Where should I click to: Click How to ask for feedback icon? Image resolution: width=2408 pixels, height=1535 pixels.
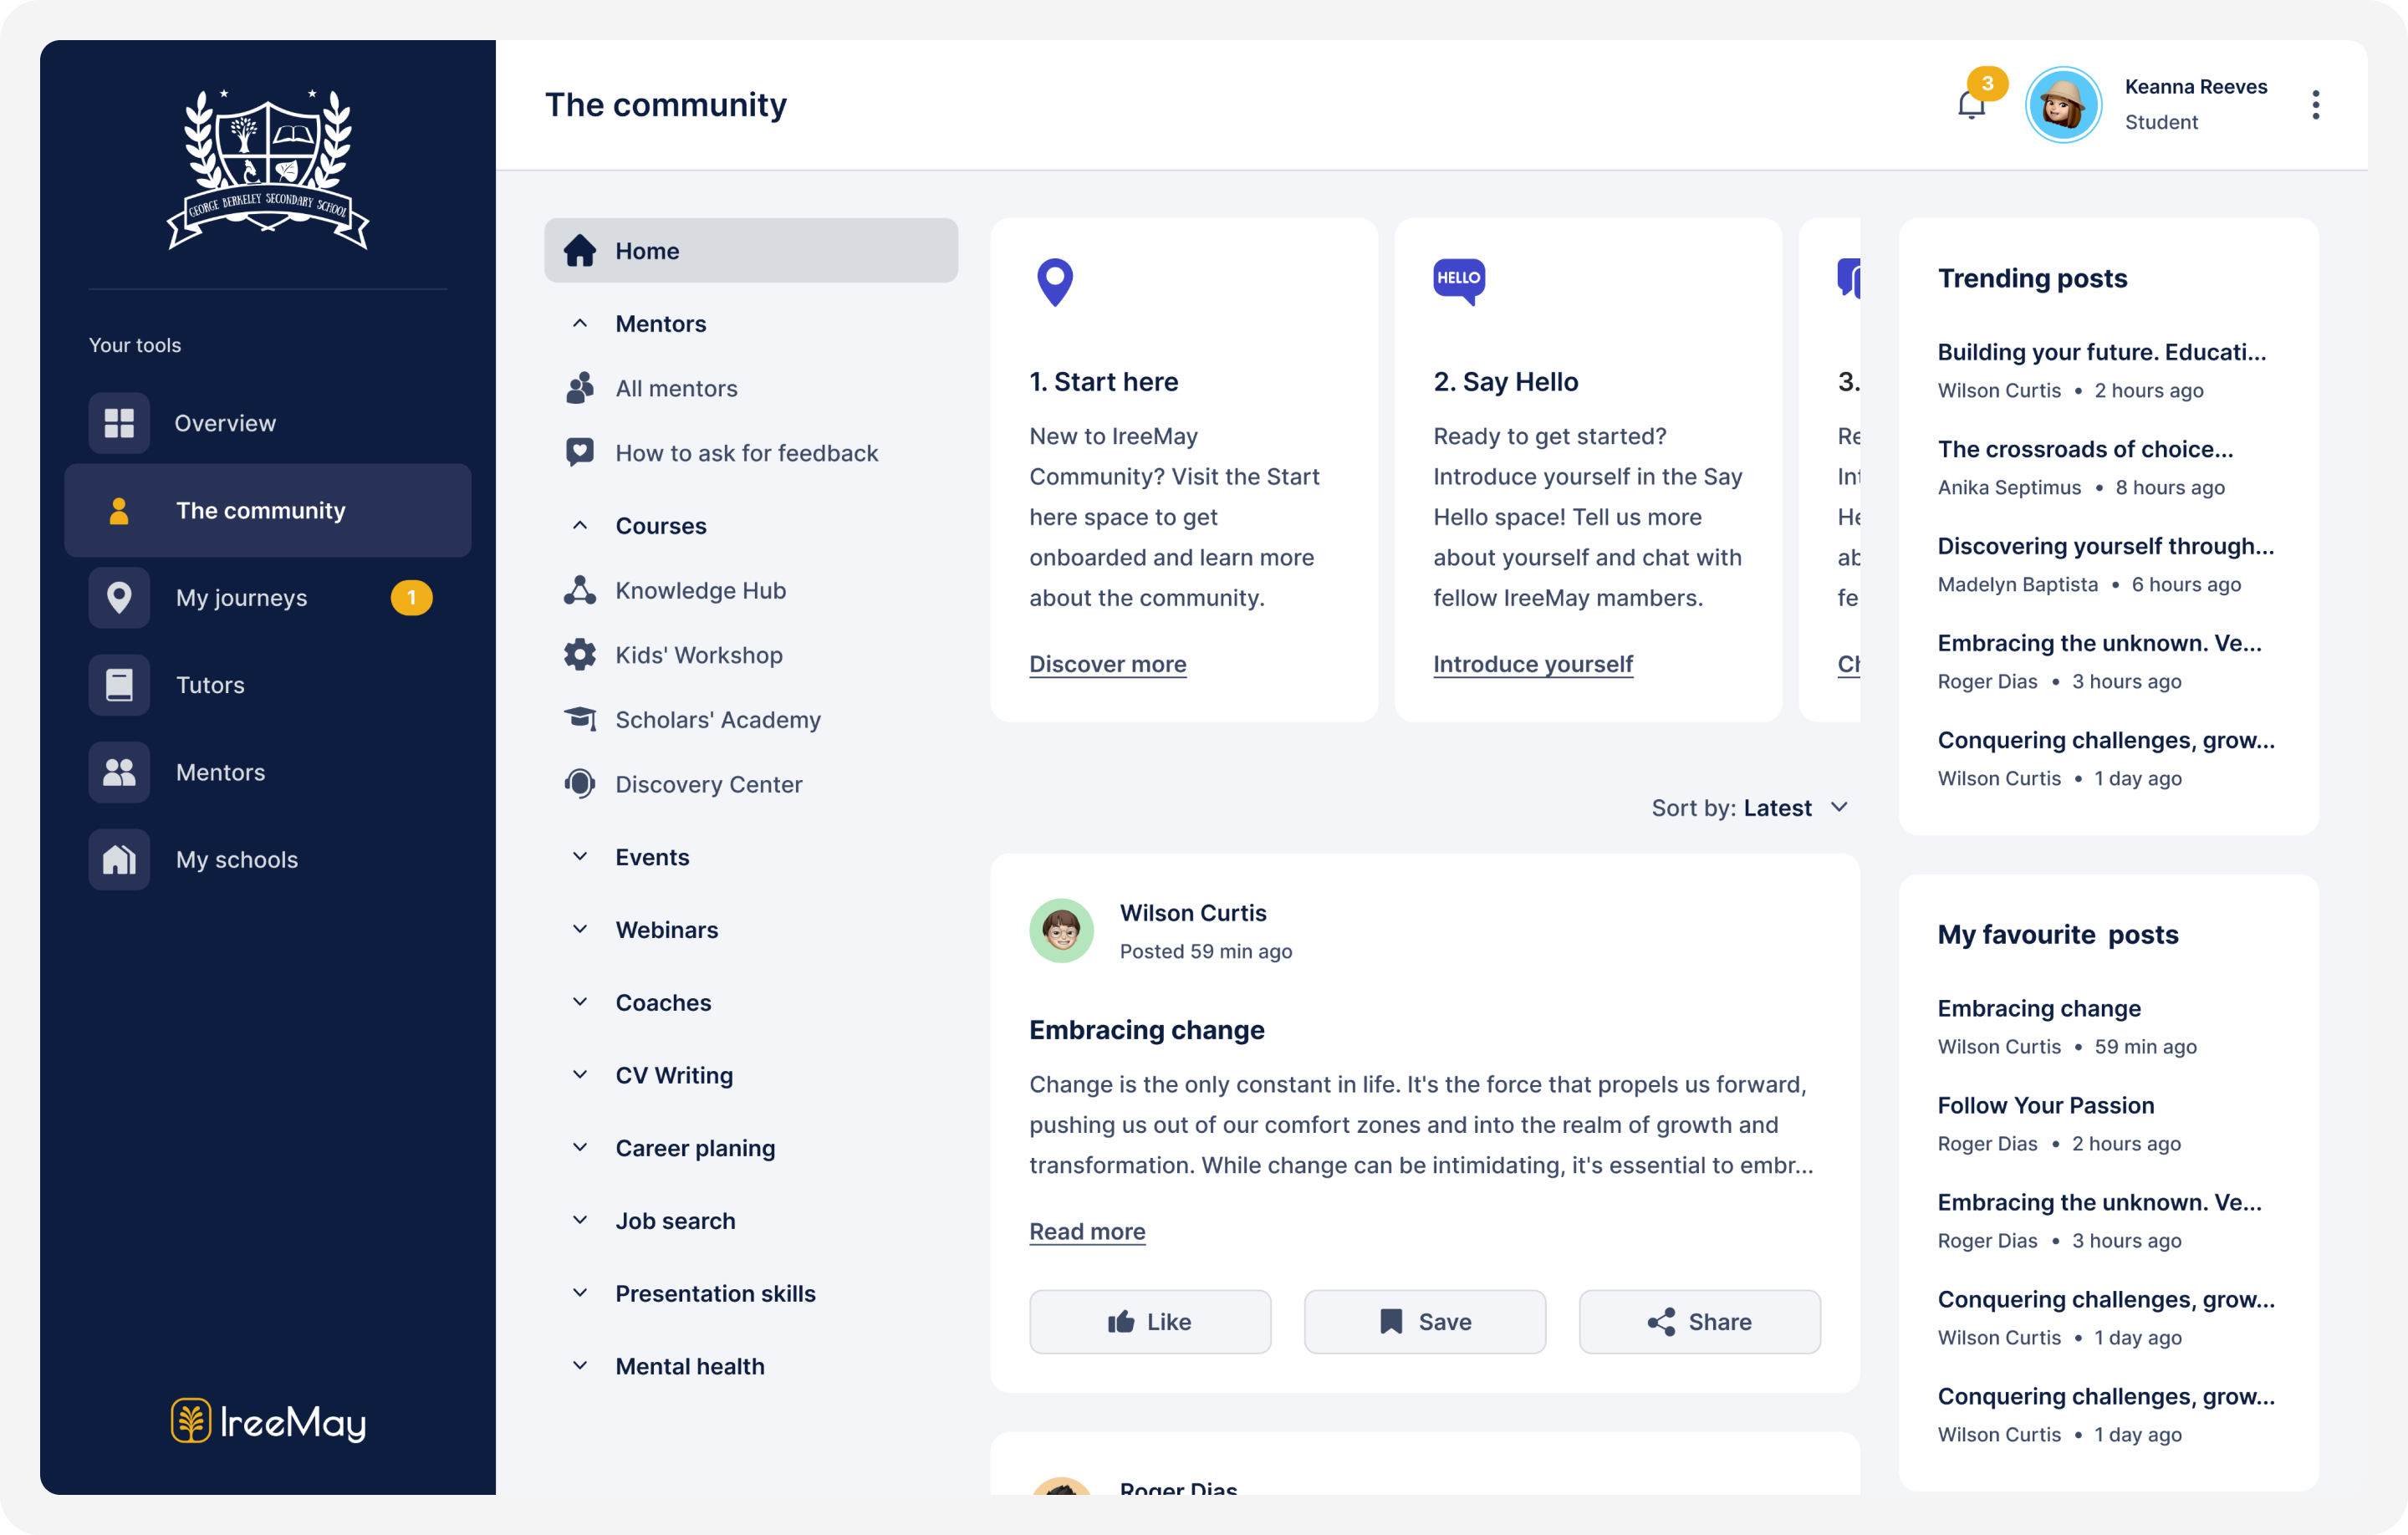pyautogui.click(x=580, y=453)
